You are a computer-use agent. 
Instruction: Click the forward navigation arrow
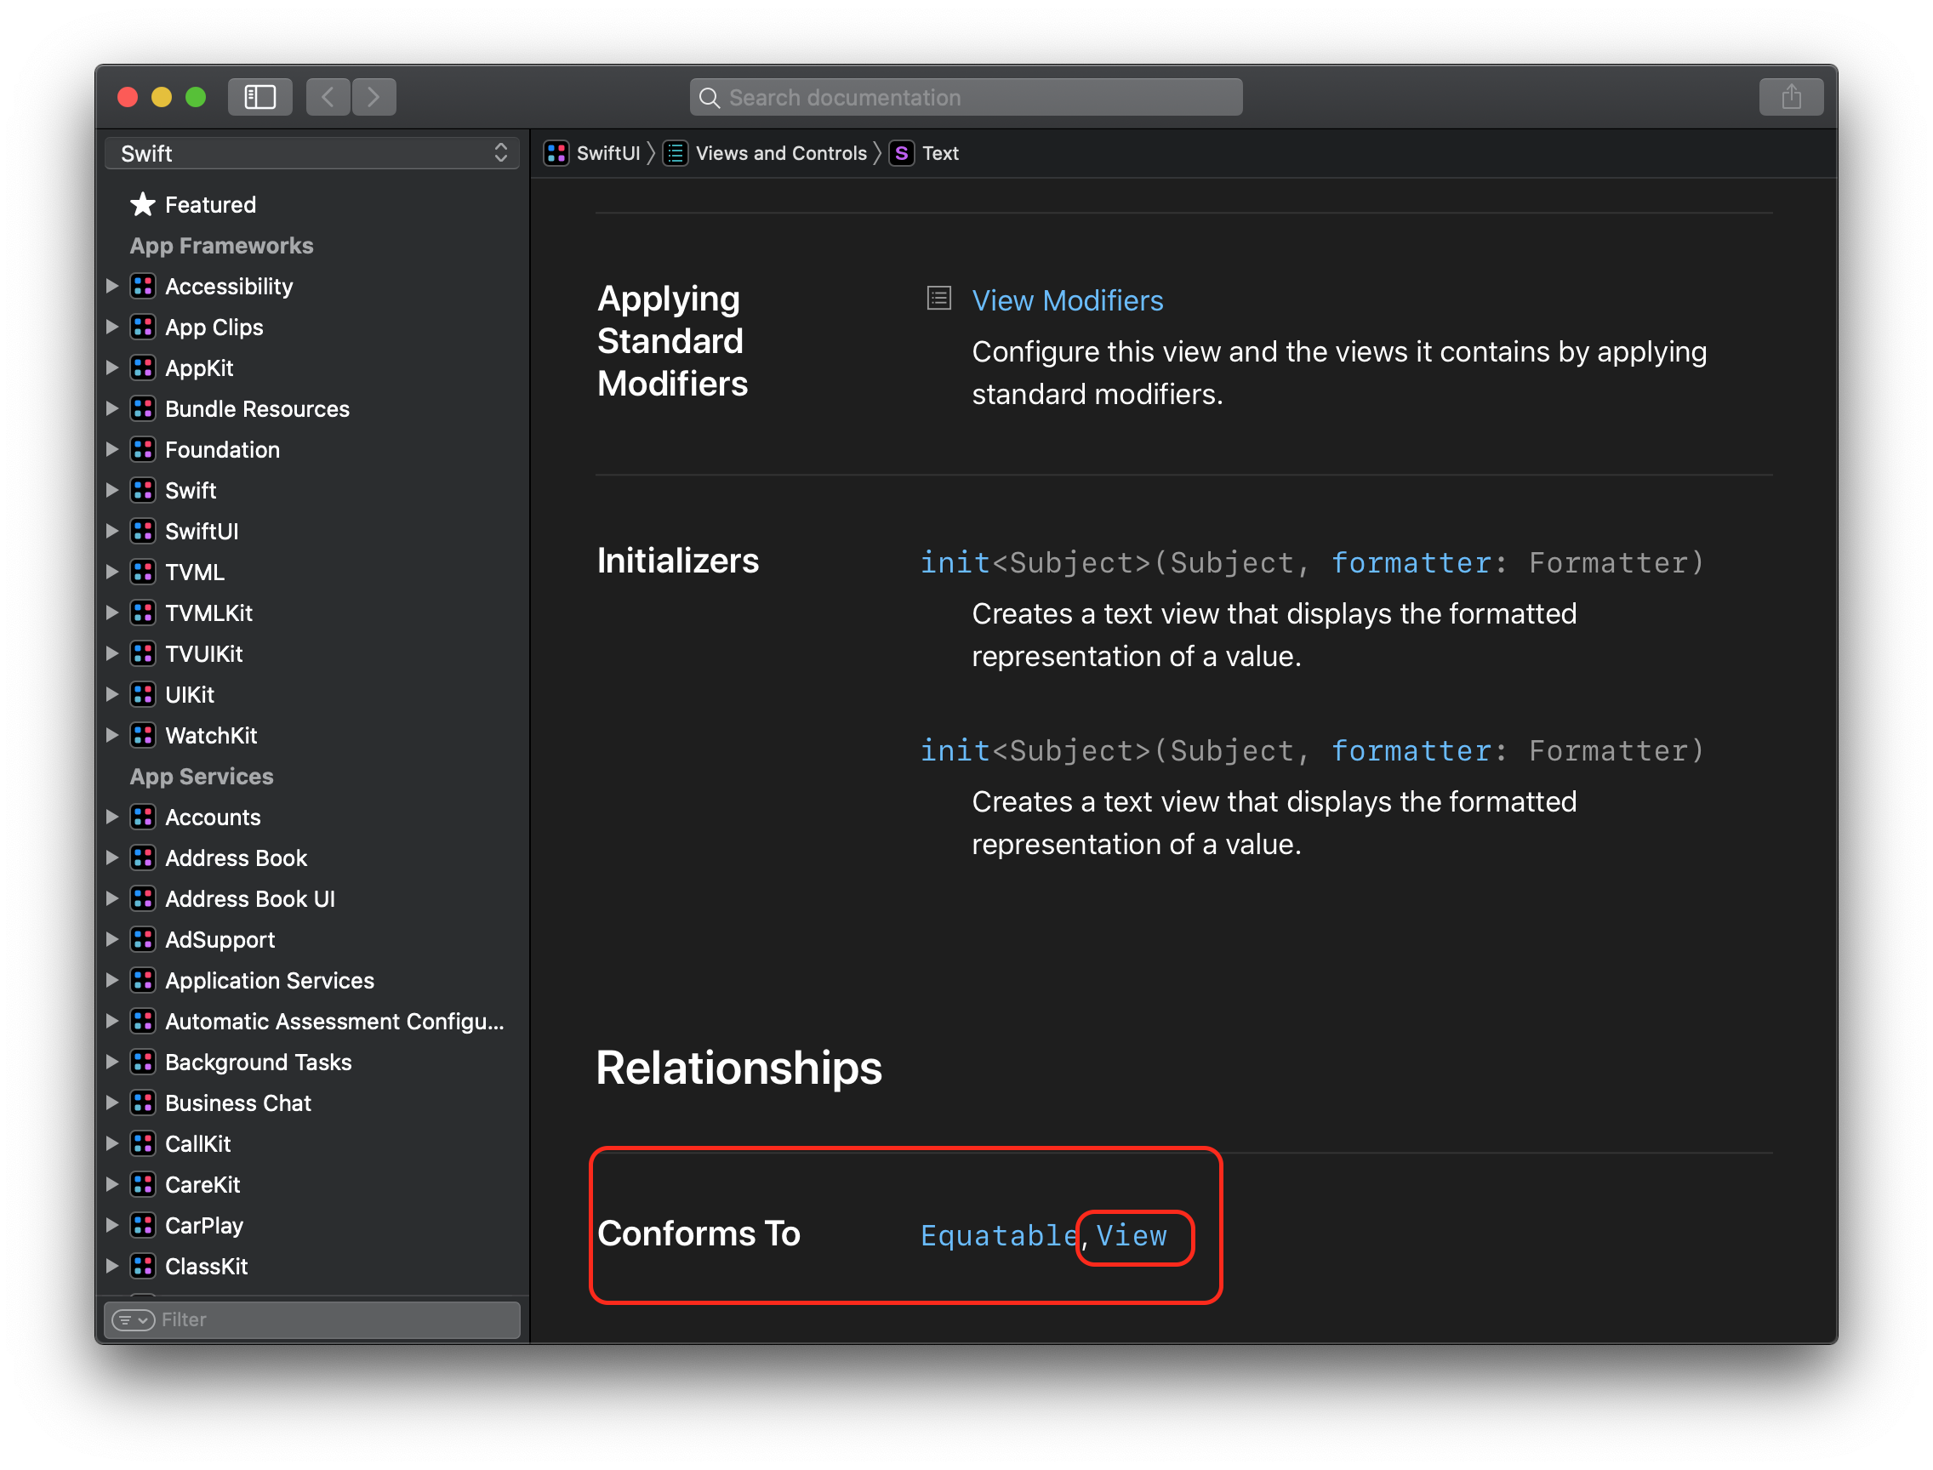(373, 96)
